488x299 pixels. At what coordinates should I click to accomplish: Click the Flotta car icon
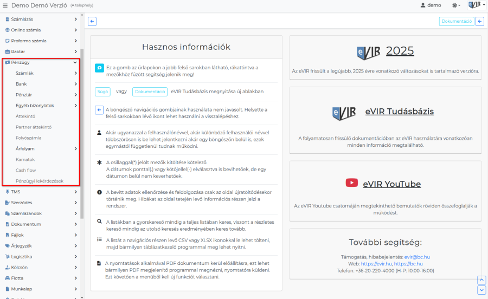pyautogui.click(x=7, y=278)
